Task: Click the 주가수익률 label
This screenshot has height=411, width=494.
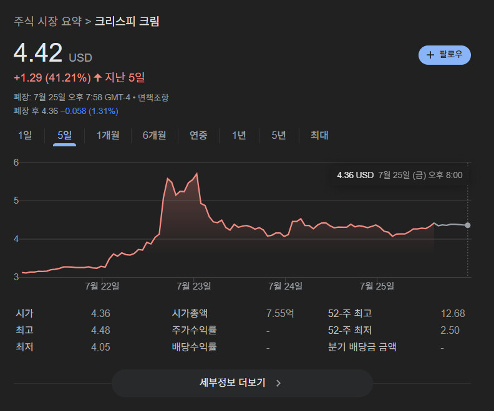Action: tap(194, 330)
